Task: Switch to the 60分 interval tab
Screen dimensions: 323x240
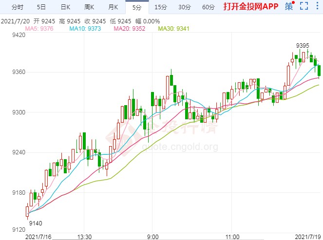Action: [x=209, y=7]
